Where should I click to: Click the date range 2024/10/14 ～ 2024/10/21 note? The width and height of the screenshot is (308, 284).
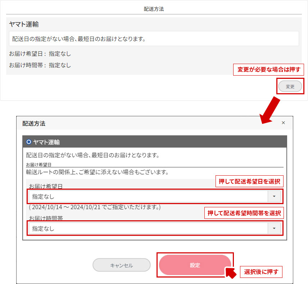click(x=95, y=207)
